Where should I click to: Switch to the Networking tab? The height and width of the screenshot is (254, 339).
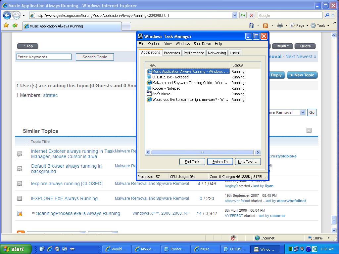(x=217, y=53)
